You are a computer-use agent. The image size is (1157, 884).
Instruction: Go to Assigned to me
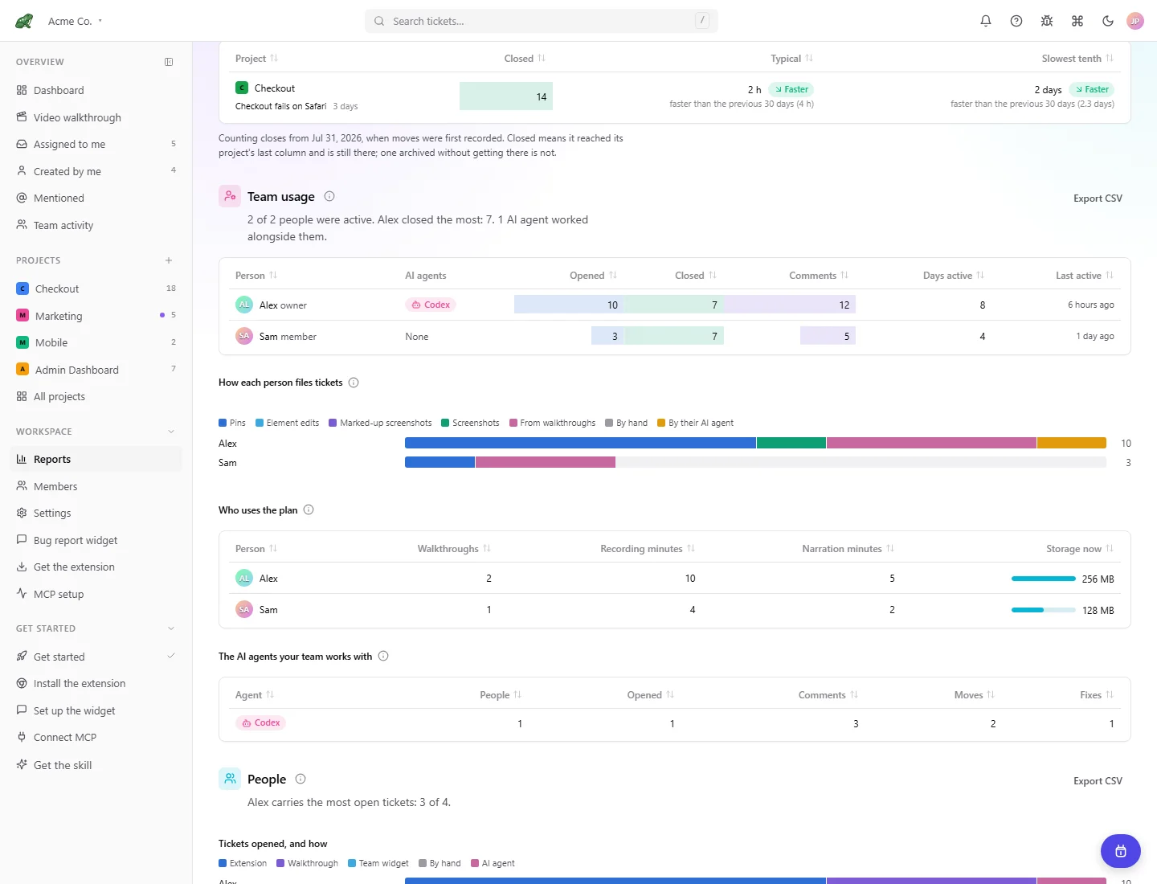coord(96,144)
